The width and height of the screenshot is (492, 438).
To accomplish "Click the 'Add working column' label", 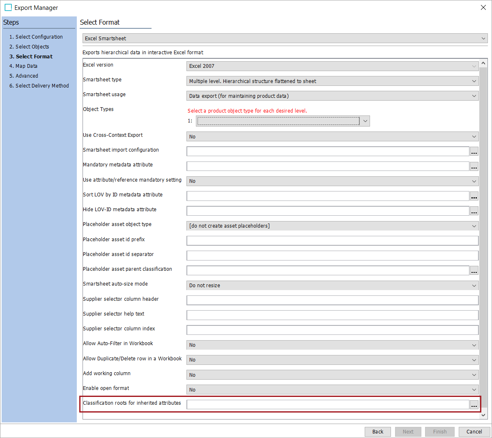I will [107, 373].
